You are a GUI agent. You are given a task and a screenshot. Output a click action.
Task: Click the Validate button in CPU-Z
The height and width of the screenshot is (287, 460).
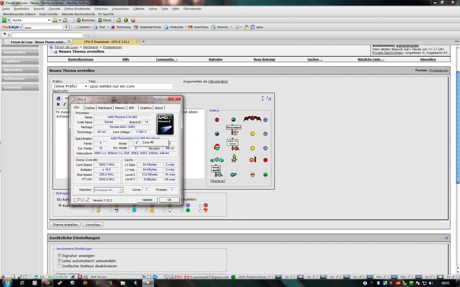(x=147, y=200)
